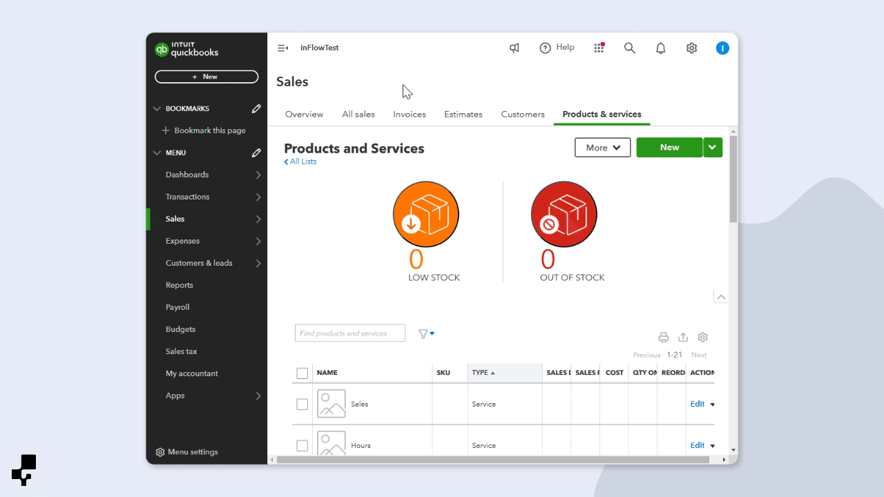The image size is (884, 497).
Task: Click the Low Stock orange box icon
Action: click(x=425, y=214)
